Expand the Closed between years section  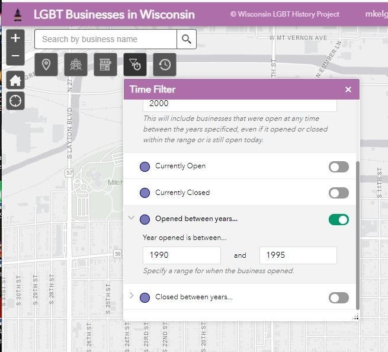pyautogui.click(x=132, y=296)
